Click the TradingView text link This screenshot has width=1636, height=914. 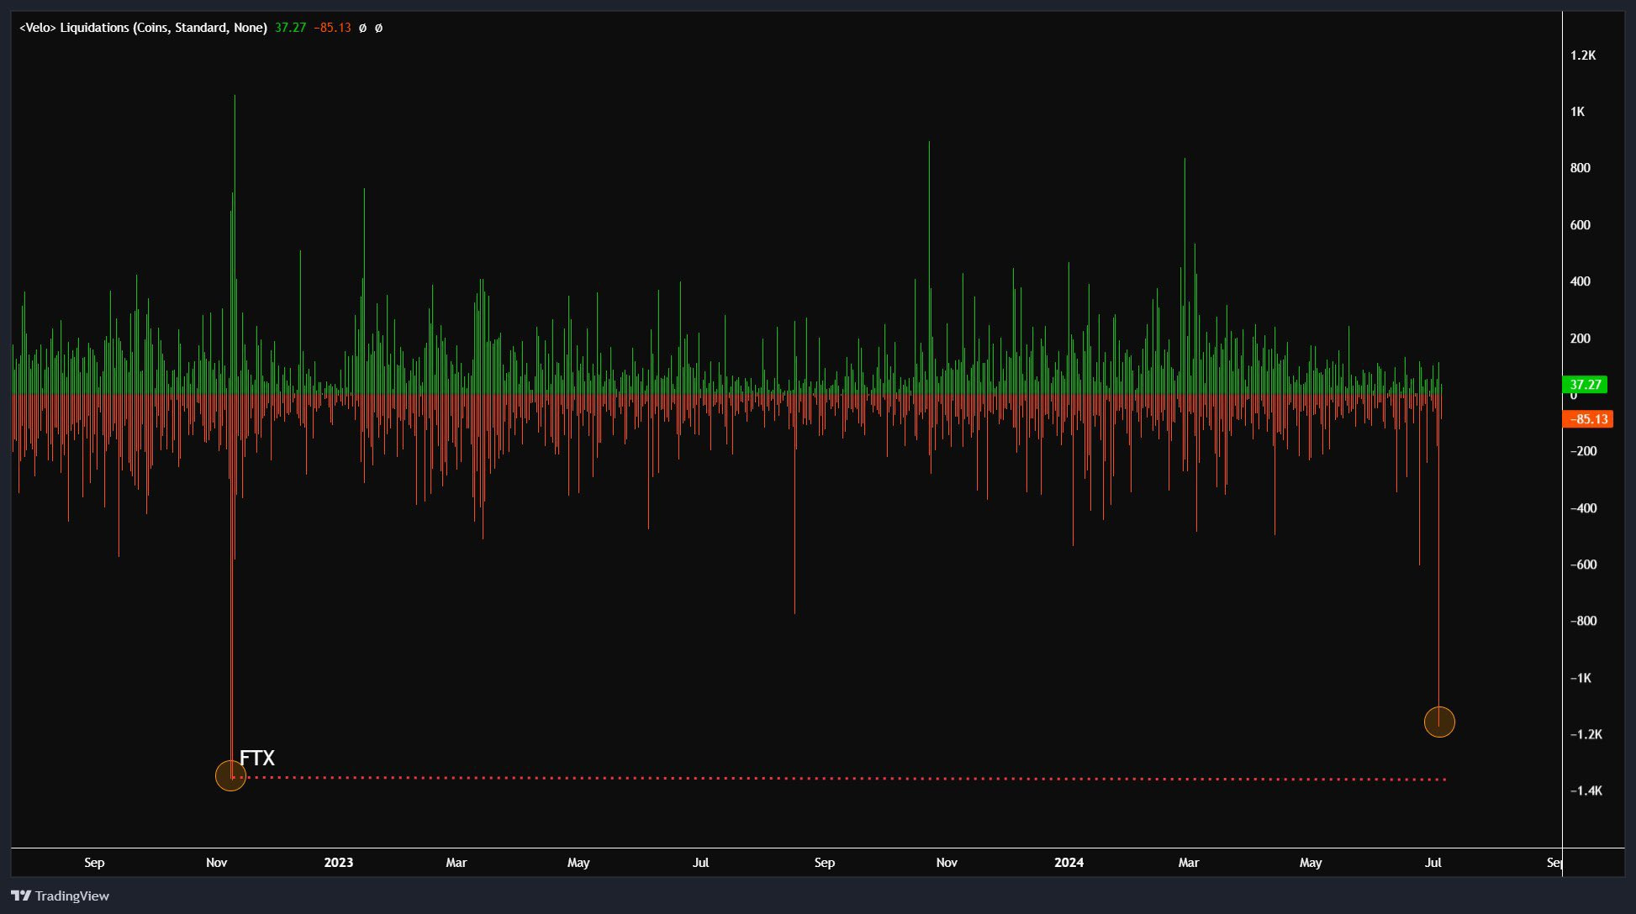click(72, 896)
